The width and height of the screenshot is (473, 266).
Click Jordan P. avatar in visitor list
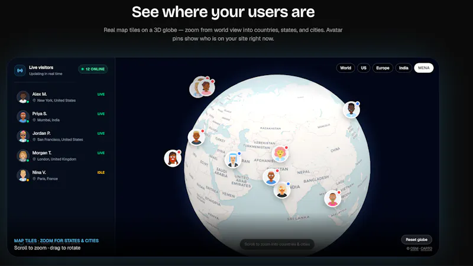point(23,137)
